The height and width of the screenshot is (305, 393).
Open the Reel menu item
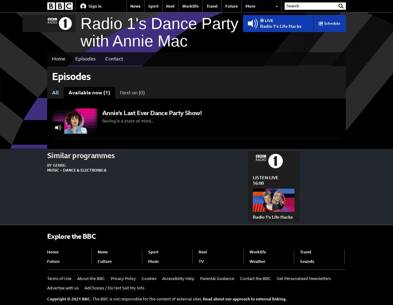click(170, 6)
